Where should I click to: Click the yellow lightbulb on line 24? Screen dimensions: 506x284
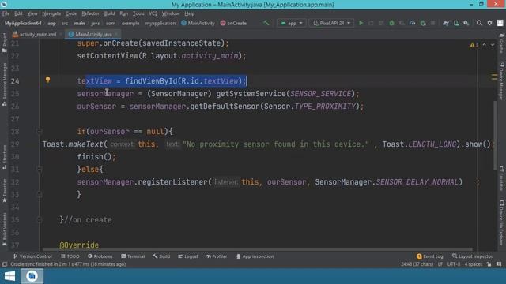click(47, 80)
